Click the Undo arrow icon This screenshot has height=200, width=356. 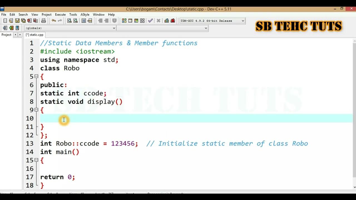54,21
